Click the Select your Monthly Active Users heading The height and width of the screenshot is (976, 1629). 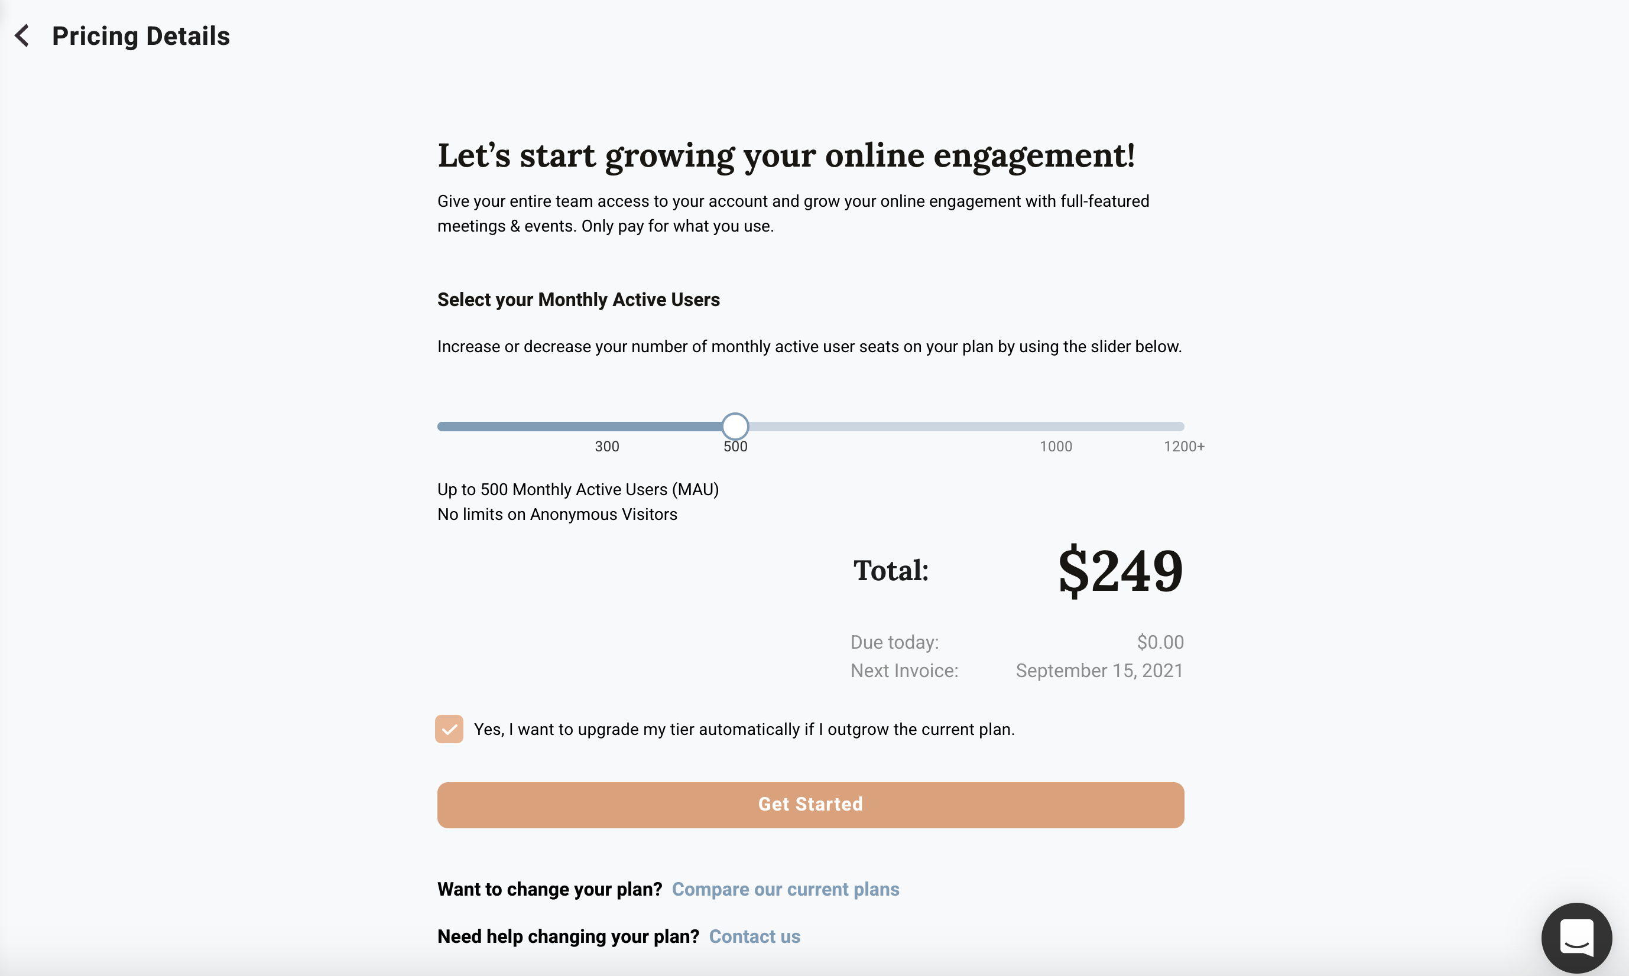tap(578, 300)
